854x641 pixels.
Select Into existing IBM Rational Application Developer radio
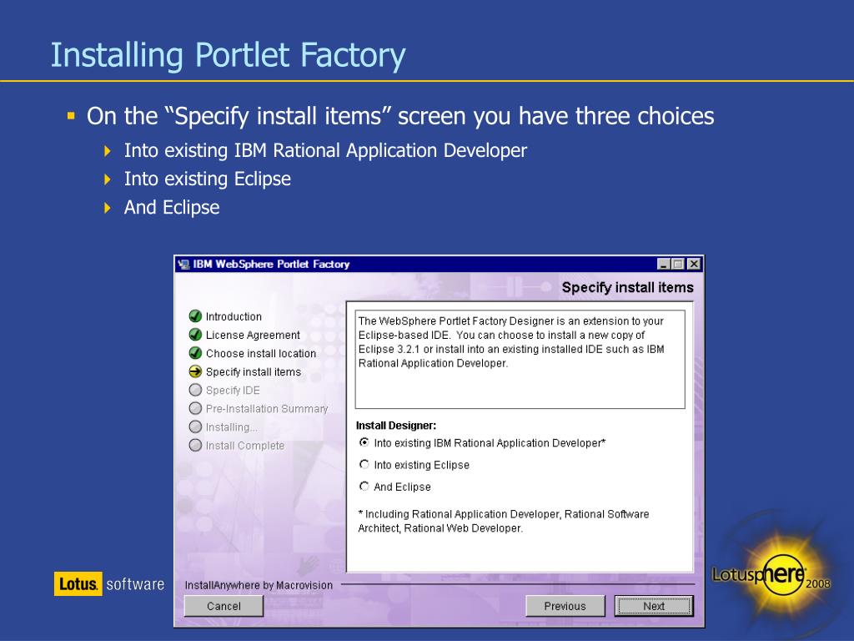364,442
